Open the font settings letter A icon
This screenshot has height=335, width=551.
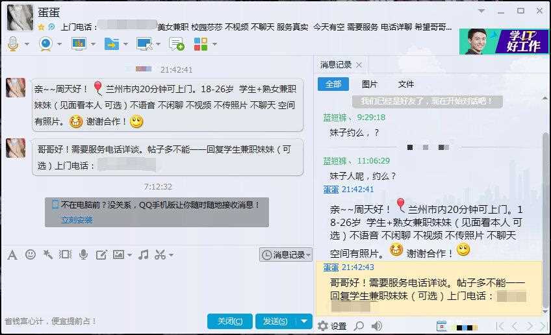[12, 254]
